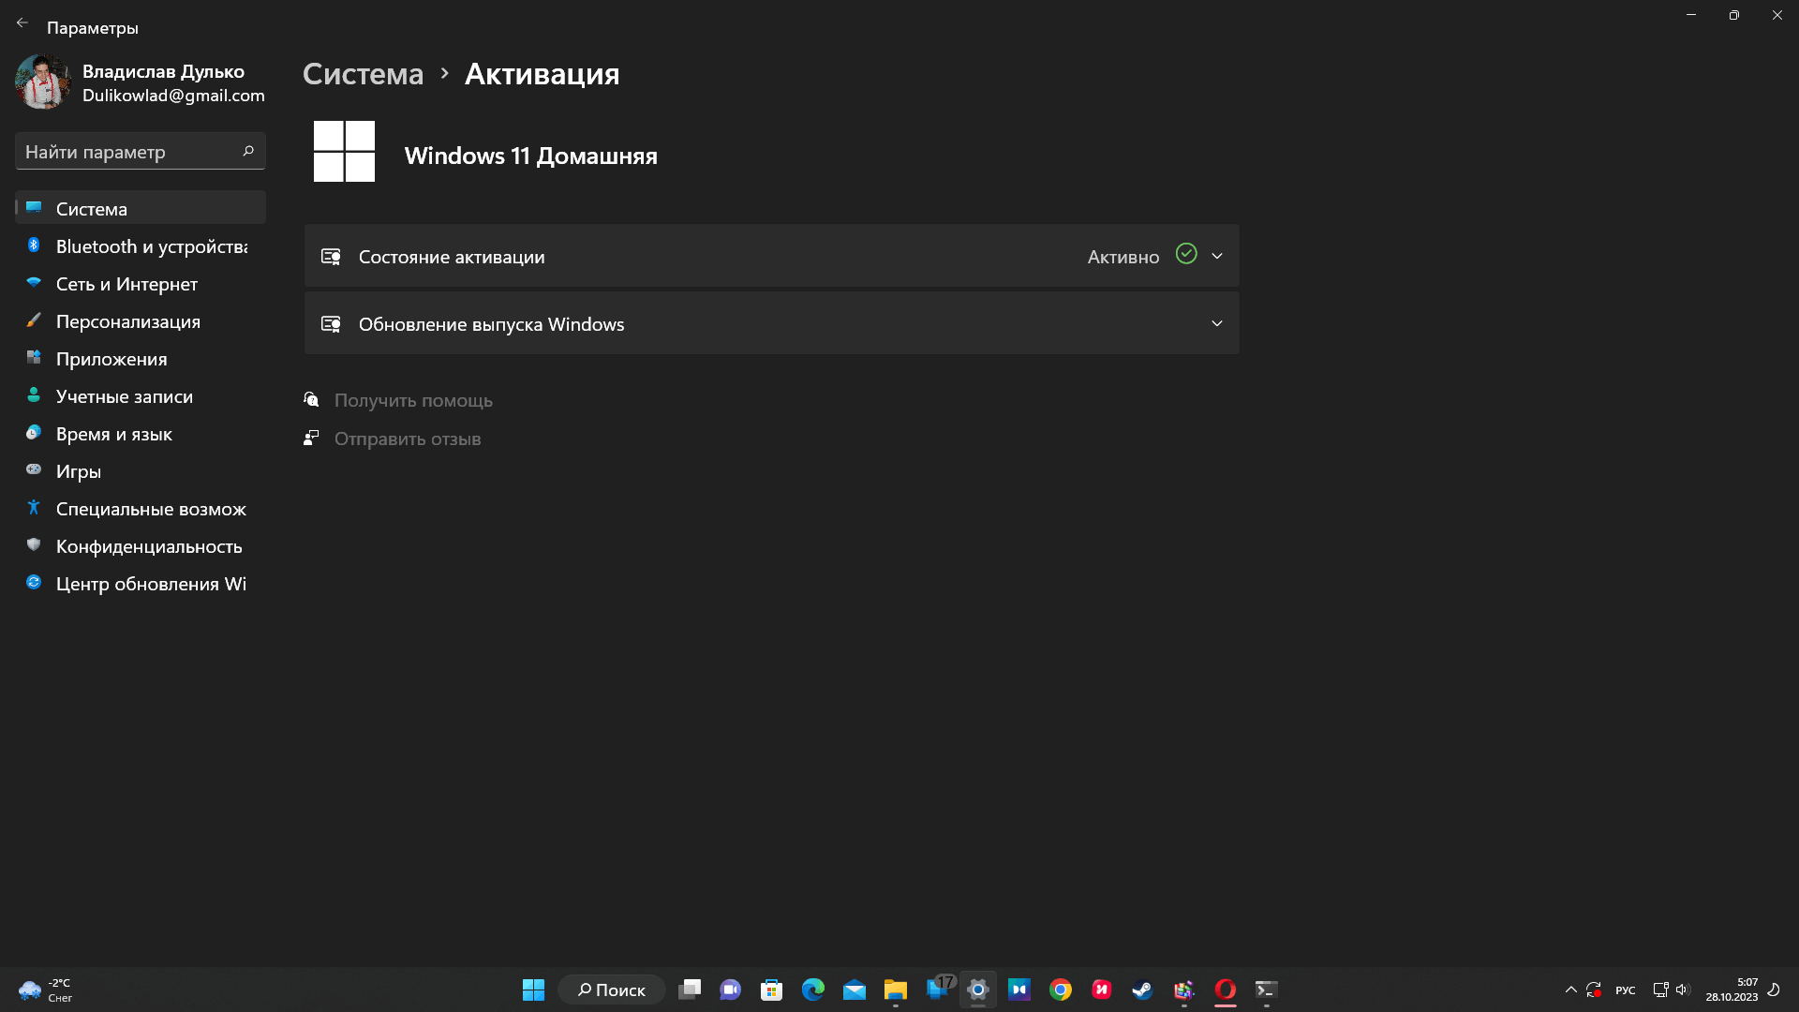Viewport: 1799px width, 1012px height.
Task: Click the Settings gear icon on taskbar
Action: (978, 990)
